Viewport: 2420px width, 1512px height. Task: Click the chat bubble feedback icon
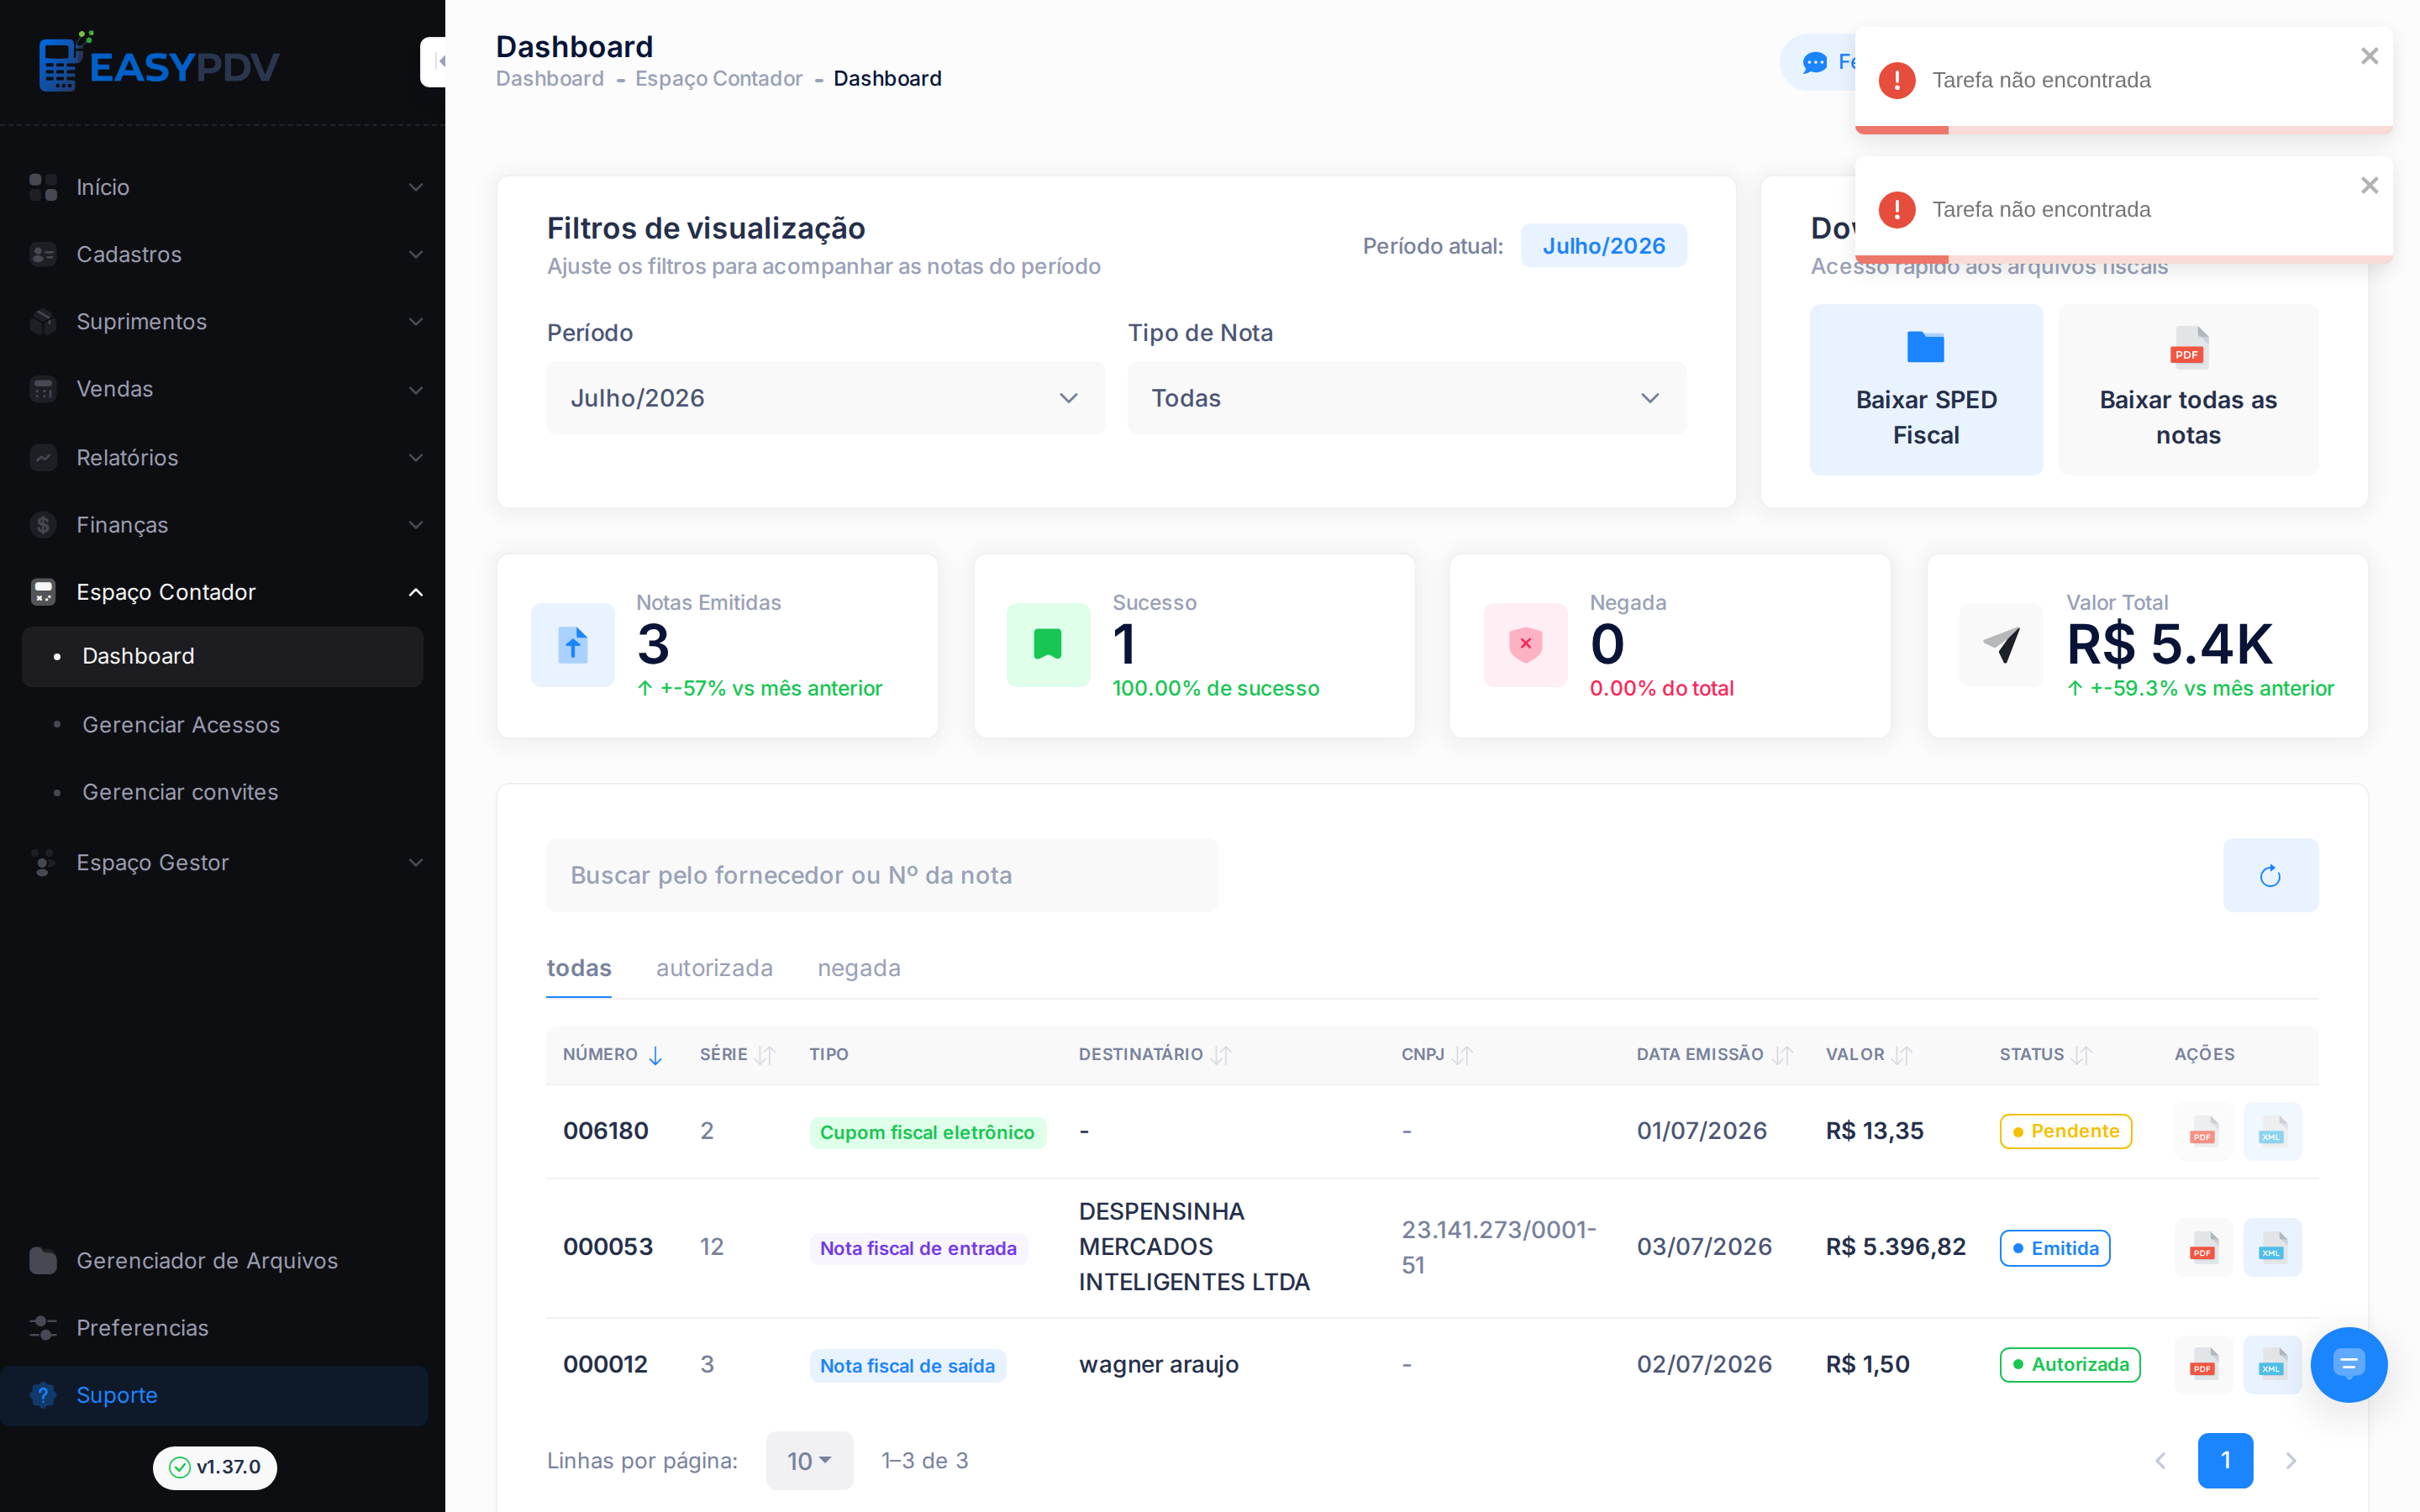click(x=1814, y=63)
